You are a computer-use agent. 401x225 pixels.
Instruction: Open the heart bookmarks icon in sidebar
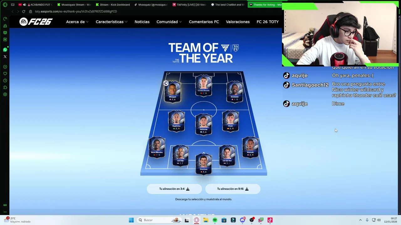click(x=5, y=74)
